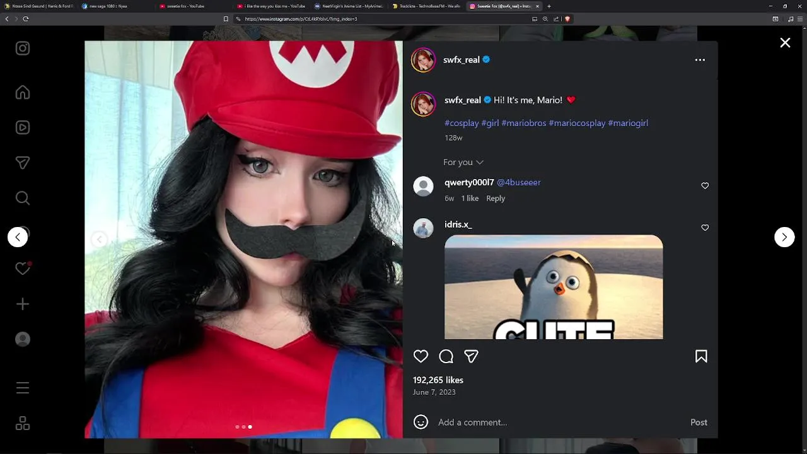Open Notifications heart icon in sidebar
This screenshot has width=807, height=454.
23,269
